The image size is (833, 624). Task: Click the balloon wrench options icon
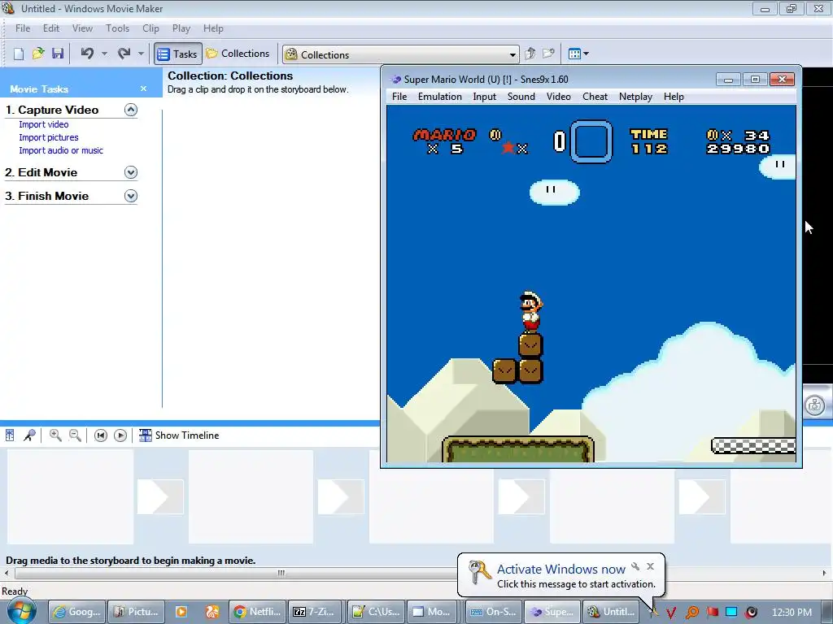pyautogui.click(x=635, y=566)
